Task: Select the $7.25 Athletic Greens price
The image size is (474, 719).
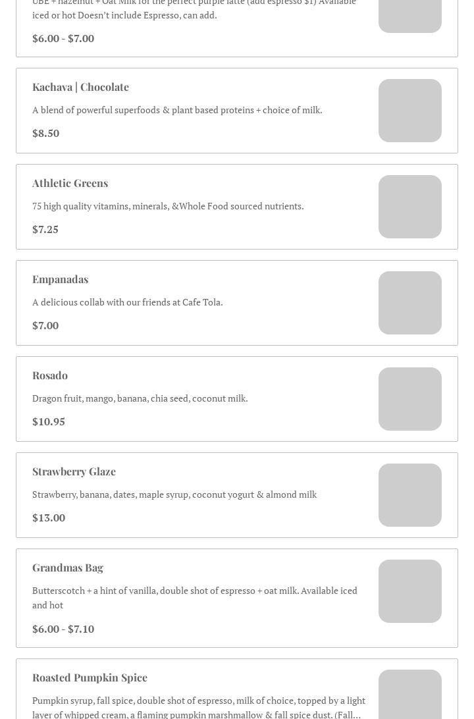Action: click(45, 229)
